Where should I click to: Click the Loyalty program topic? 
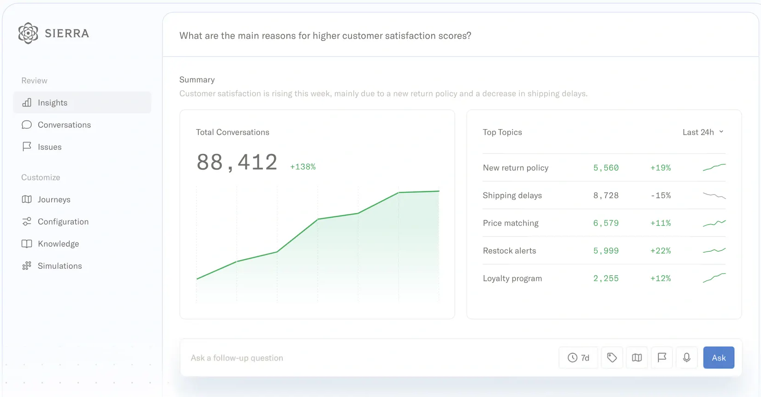pyautogui.click(x=512, y=278)
